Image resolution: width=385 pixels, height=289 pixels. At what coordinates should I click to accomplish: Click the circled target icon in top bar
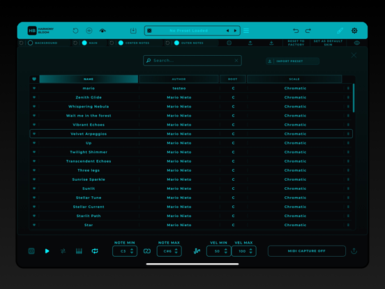pos(89,31)
